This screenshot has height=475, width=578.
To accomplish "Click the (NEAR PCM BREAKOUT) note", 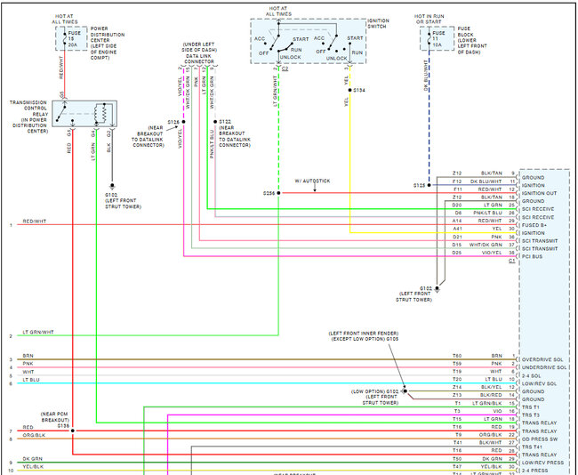I will point(54,417).
